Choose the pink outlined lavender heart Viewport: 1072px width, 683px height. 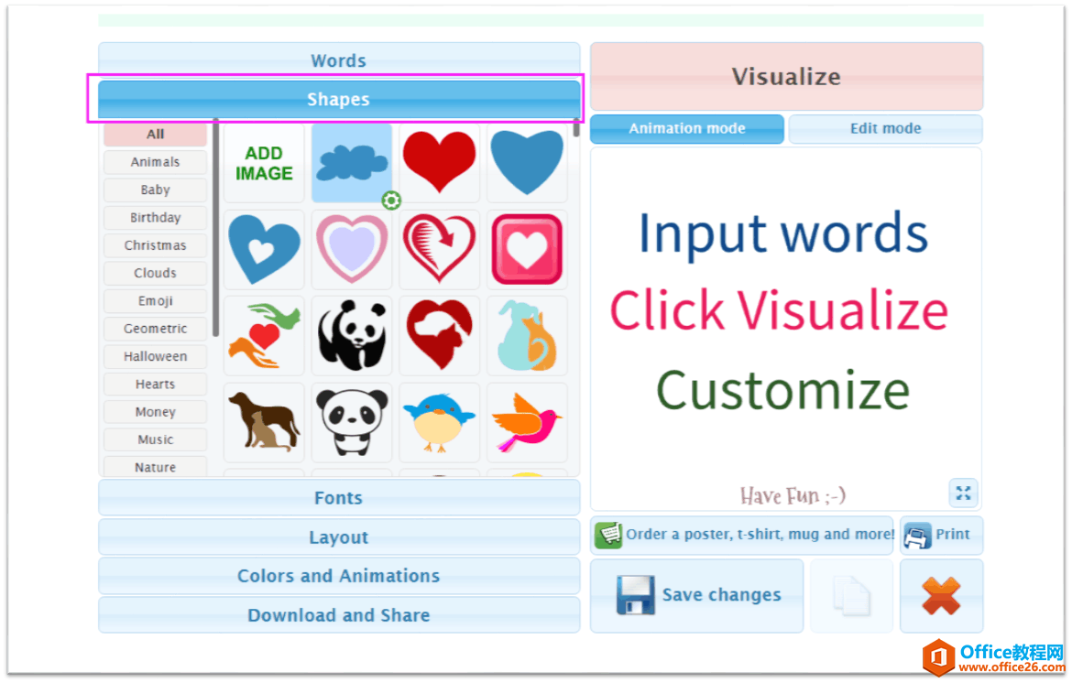tap(352, 249)
